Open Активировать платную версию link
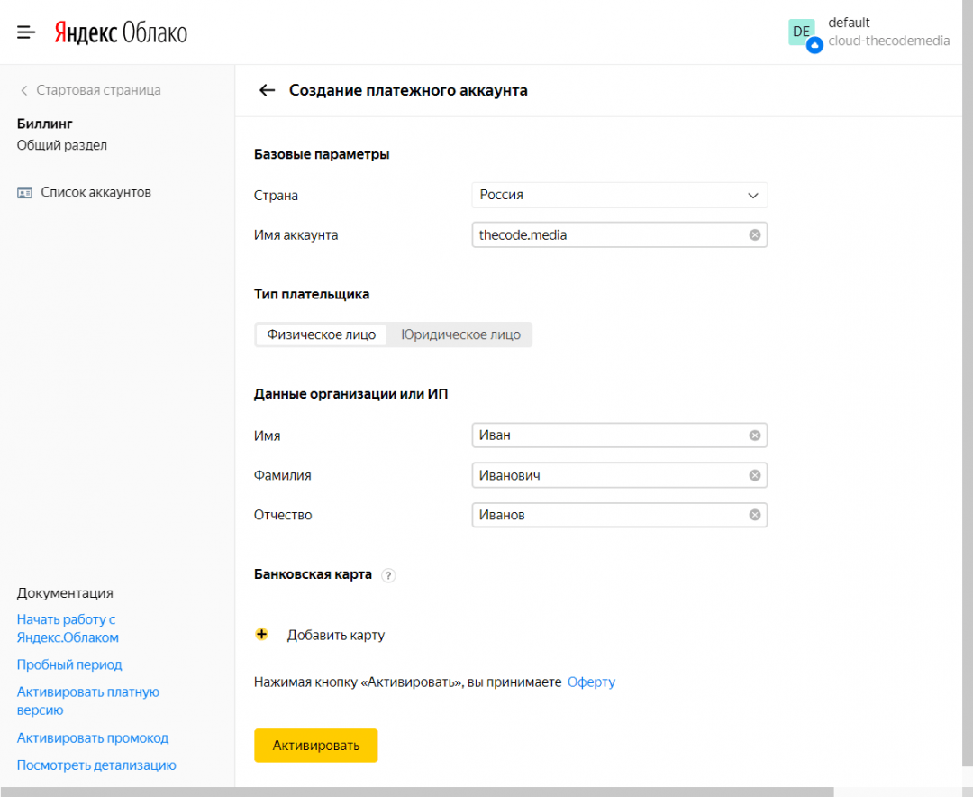 (x=88, y=701)
